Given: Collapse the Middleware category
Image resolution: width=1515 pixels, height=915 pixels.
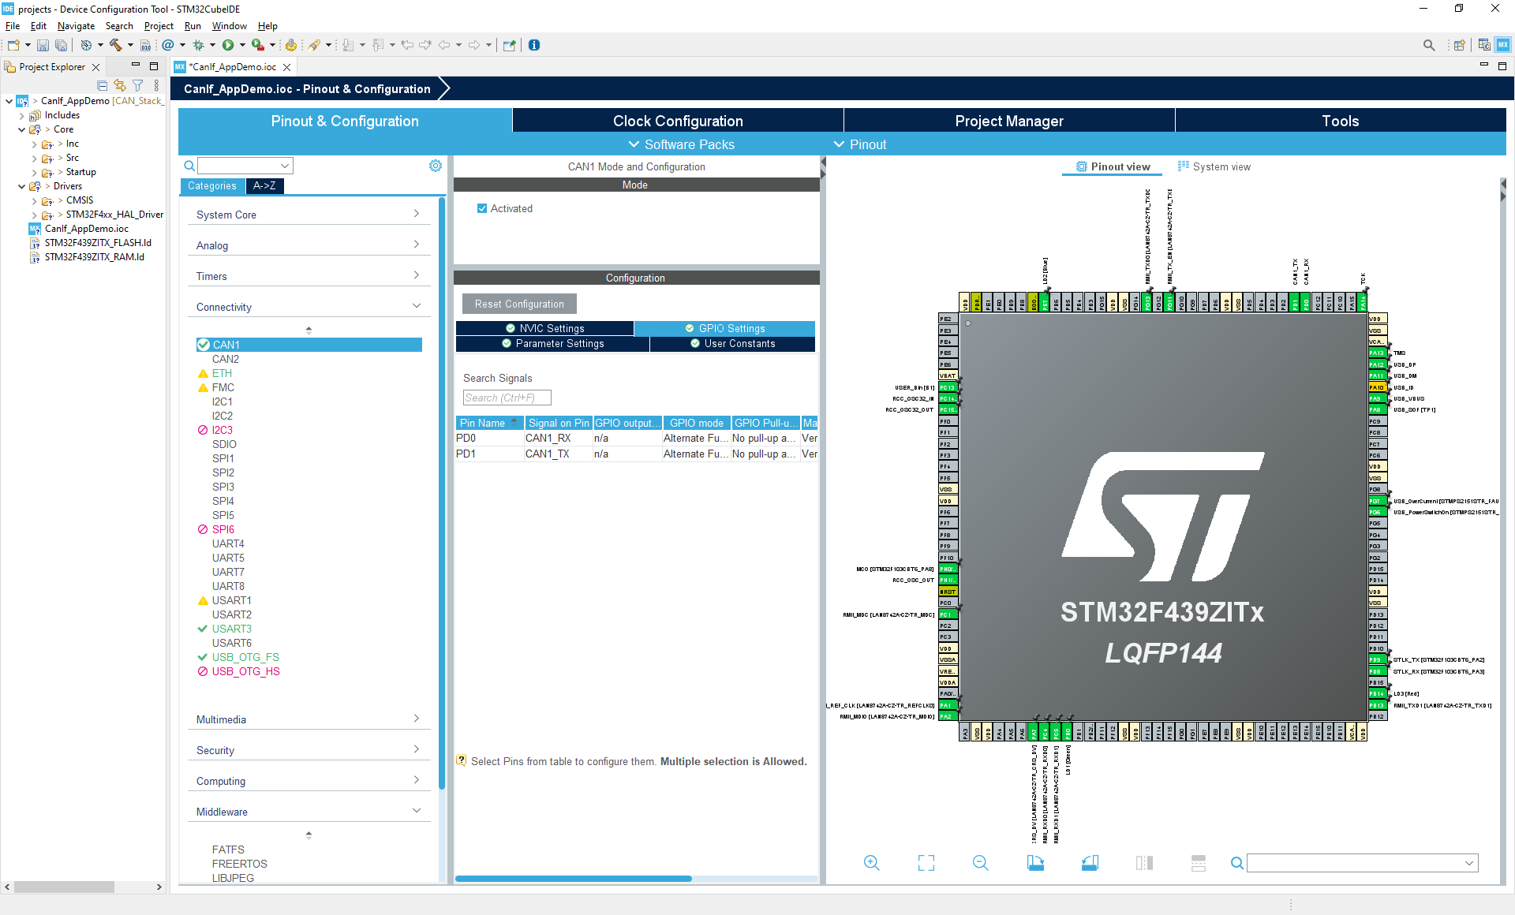Looking at the screenshot, I should pos(309,812).
